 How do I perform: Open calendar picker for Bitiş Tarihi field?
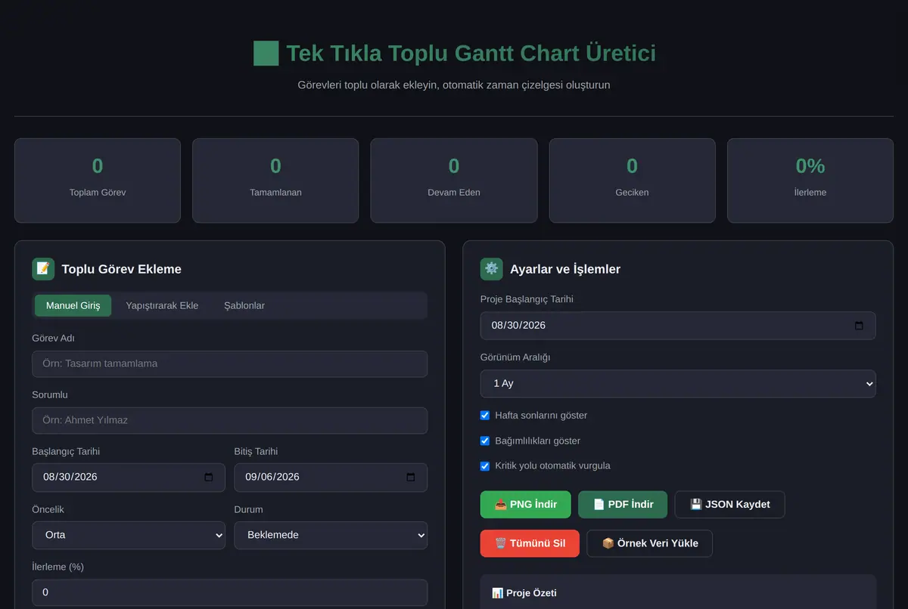[411, 478]
